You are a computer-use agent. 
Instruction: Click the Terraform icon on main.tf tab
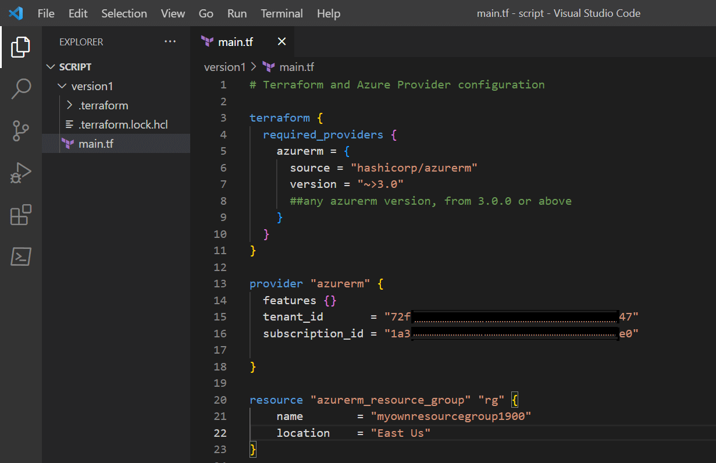(208, 41)
